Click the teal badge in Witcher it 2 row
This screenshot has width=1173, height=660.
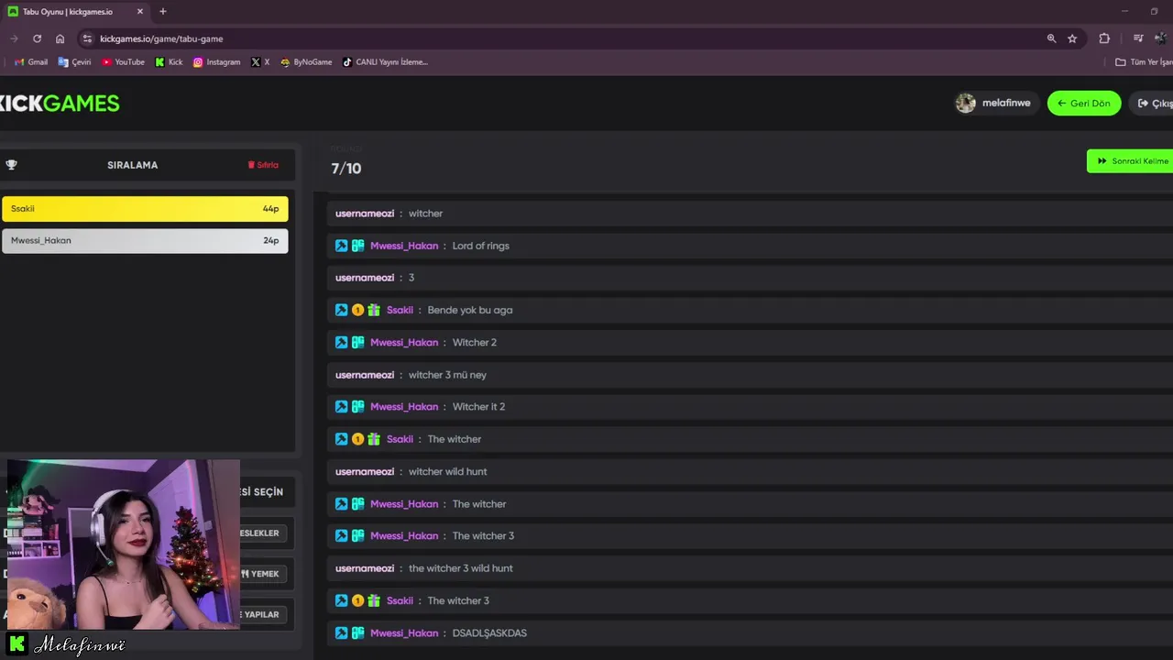[x=357, y=406]
